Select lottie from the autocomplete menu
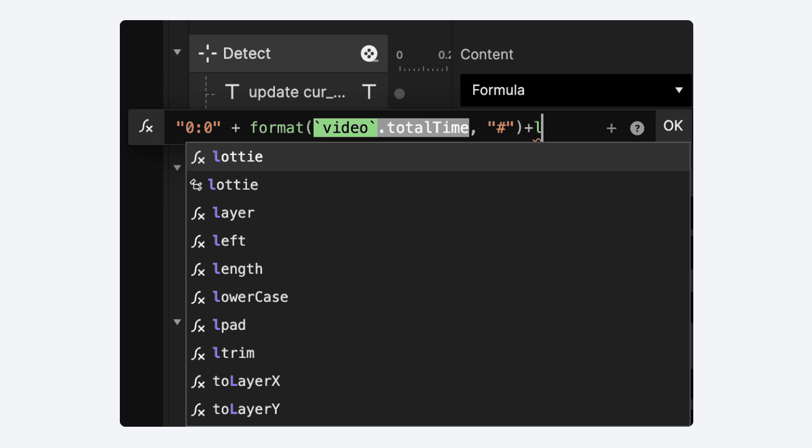 click(237, 156)
